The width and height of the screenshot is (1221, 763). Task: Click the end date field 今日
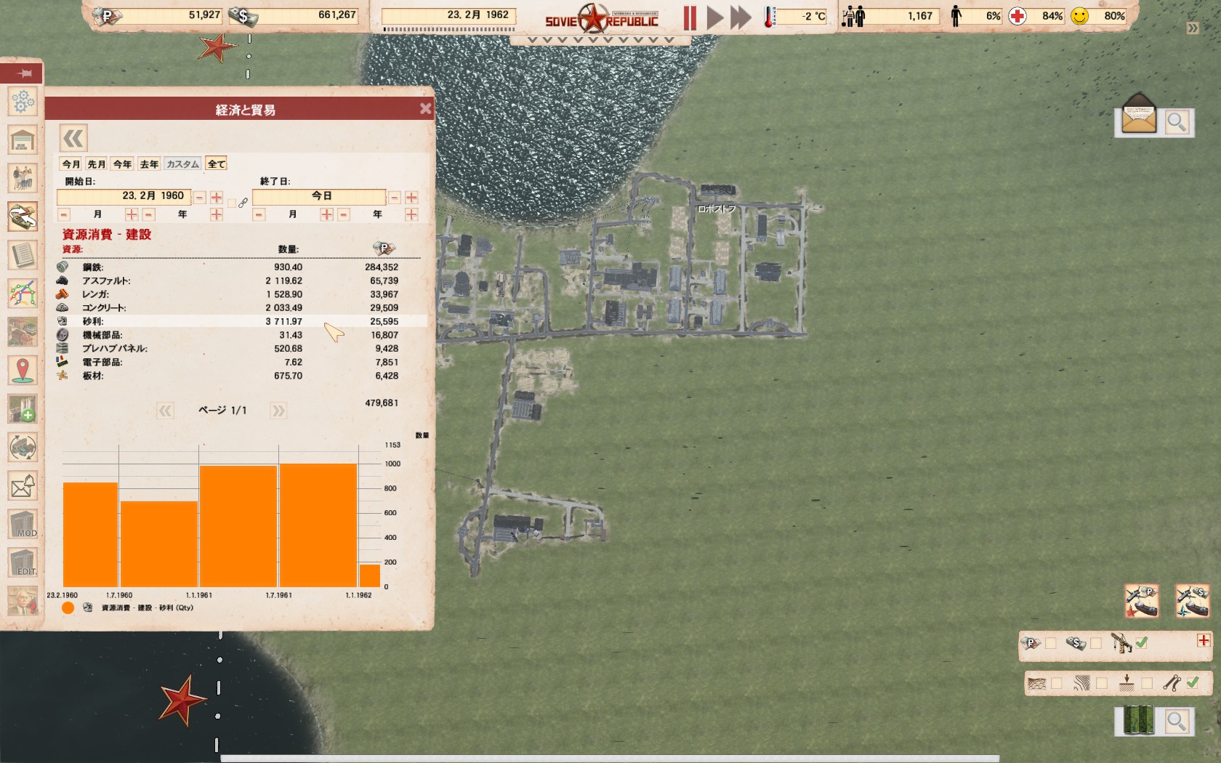pyautogui.click(x=319, y=196)
